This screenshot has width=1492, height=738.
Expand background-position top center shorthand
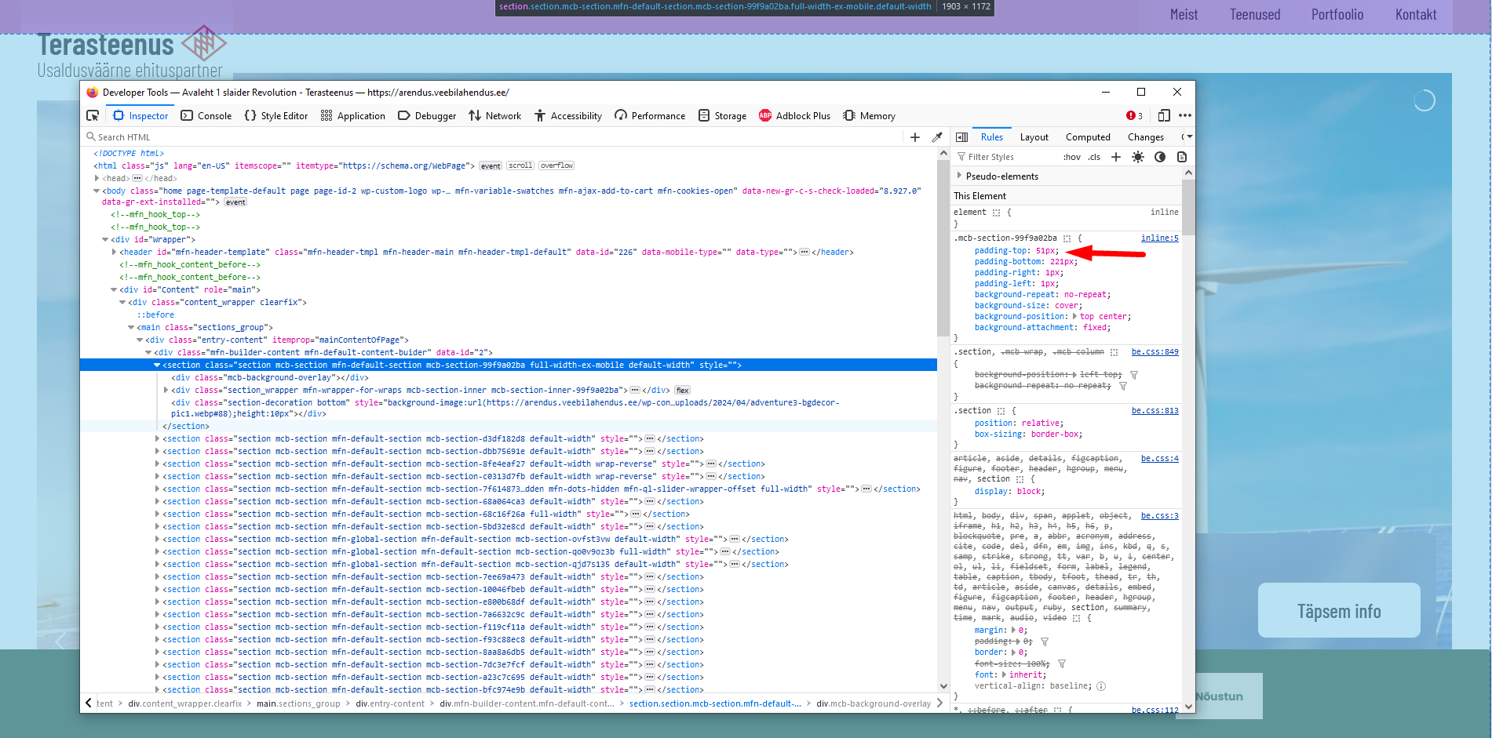coord(1074,316)
